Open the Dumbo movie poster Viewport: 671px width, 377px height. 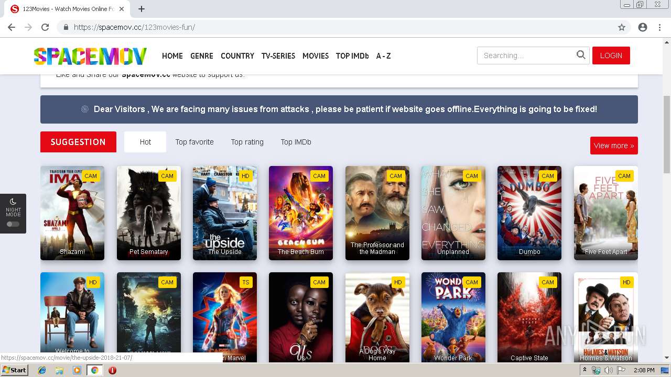(529, 213)
